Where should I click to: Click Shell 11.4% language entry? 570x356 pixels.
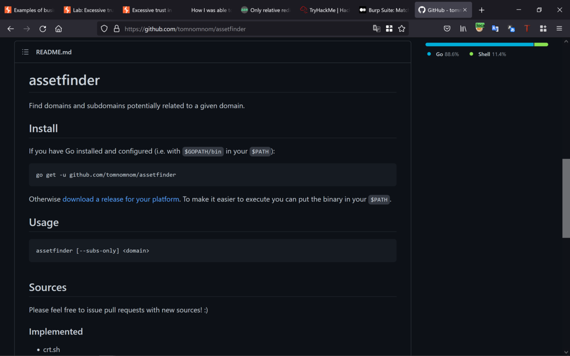(487, 54)
